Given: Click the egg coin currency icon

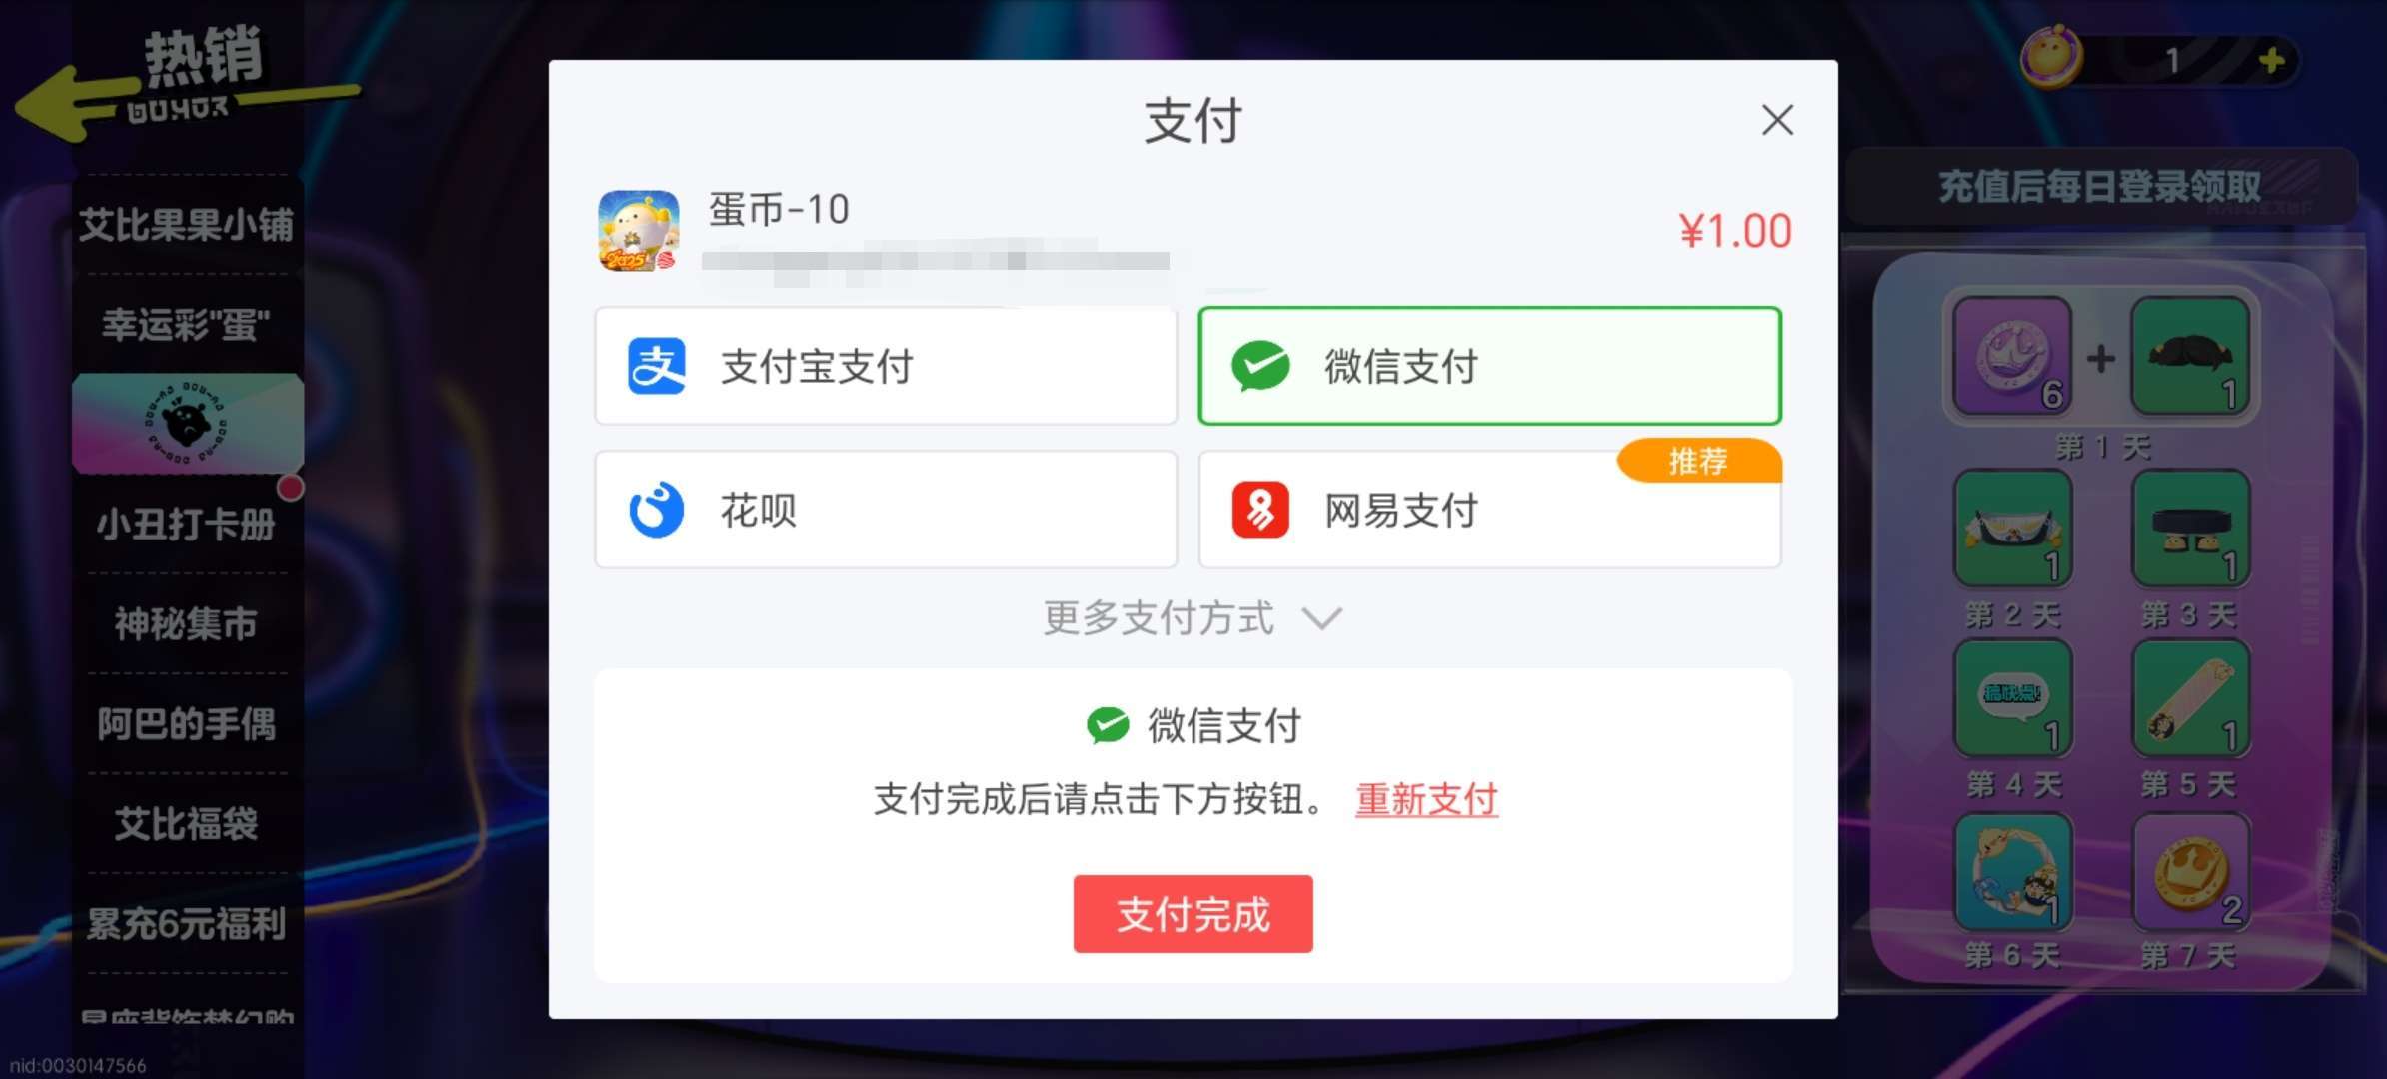Looking at the screenshot, I should pos(2051,58).
